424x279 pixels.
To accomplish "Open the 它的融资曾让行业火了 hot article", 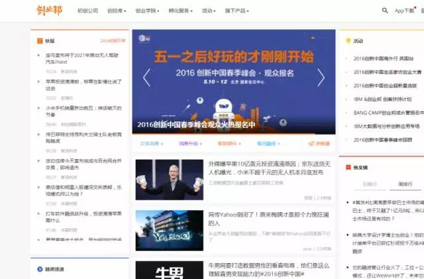I will tap(388, 272).
